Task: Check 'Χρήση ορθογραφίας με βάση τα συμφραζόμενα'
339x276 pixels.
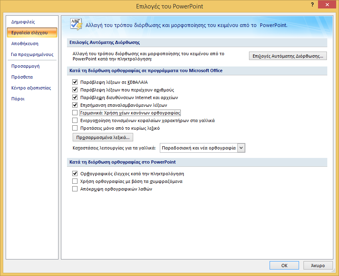Action: pos(75,181)
